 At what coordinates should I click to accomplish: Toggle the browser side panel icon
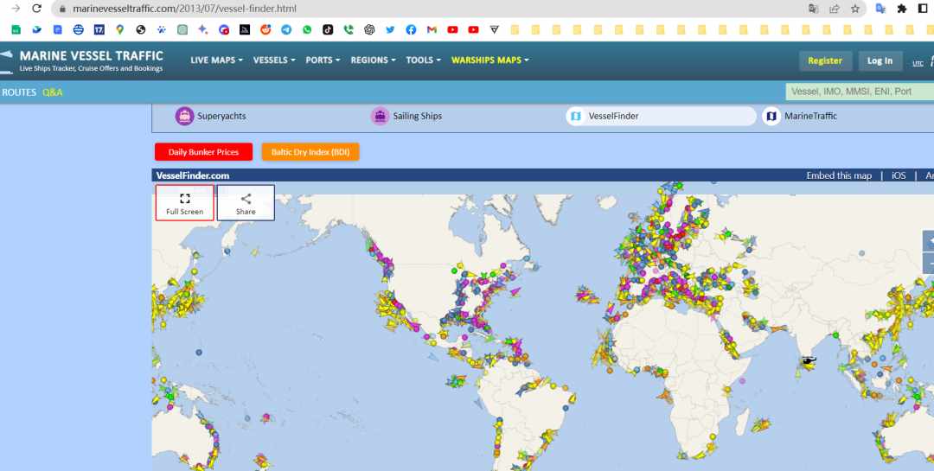coord(924,9)
